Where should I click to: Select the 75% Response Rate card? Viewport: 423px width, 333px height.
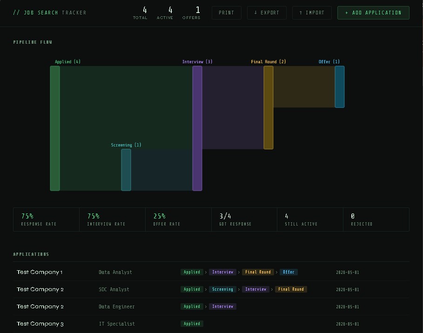point(46,220)
